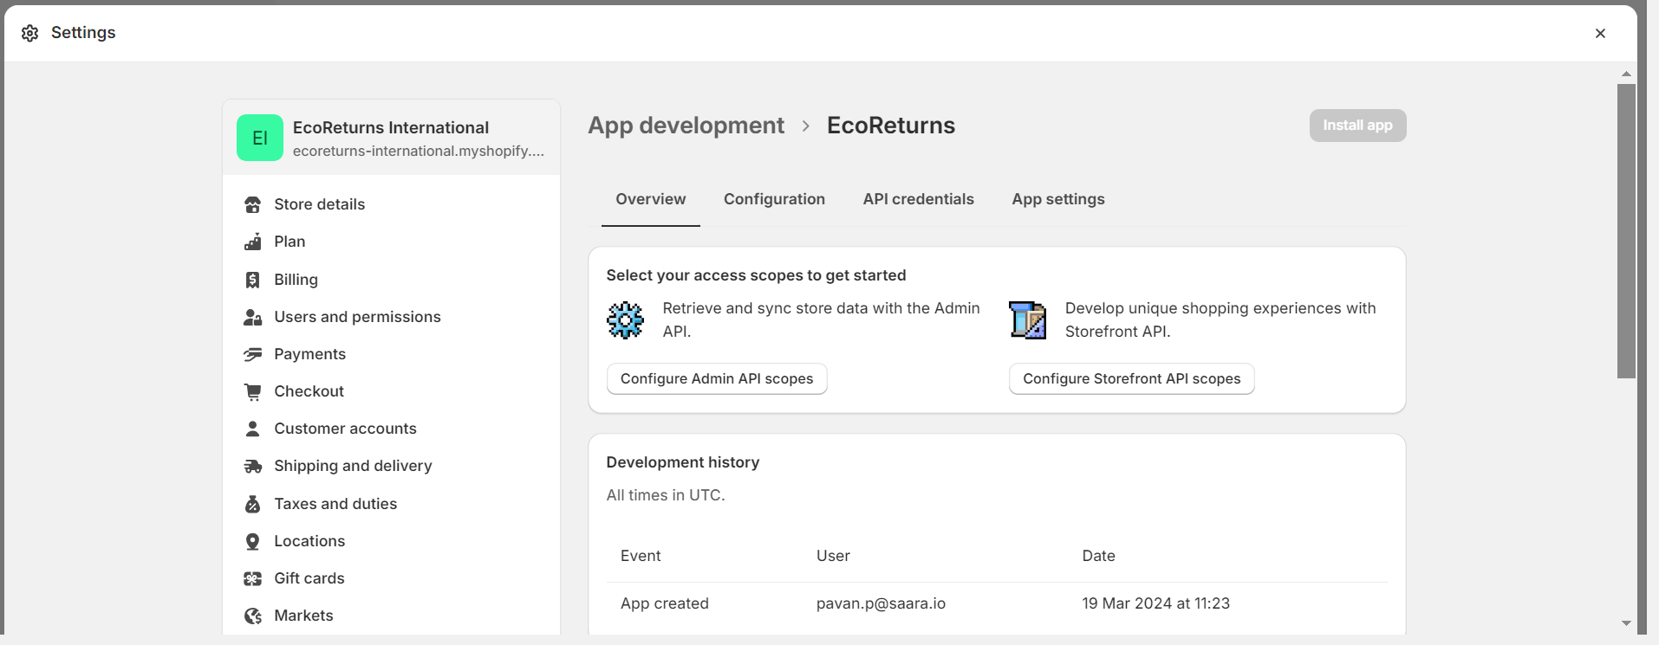
Task: Click the Install app button
Action: (x=1357, y=126)
